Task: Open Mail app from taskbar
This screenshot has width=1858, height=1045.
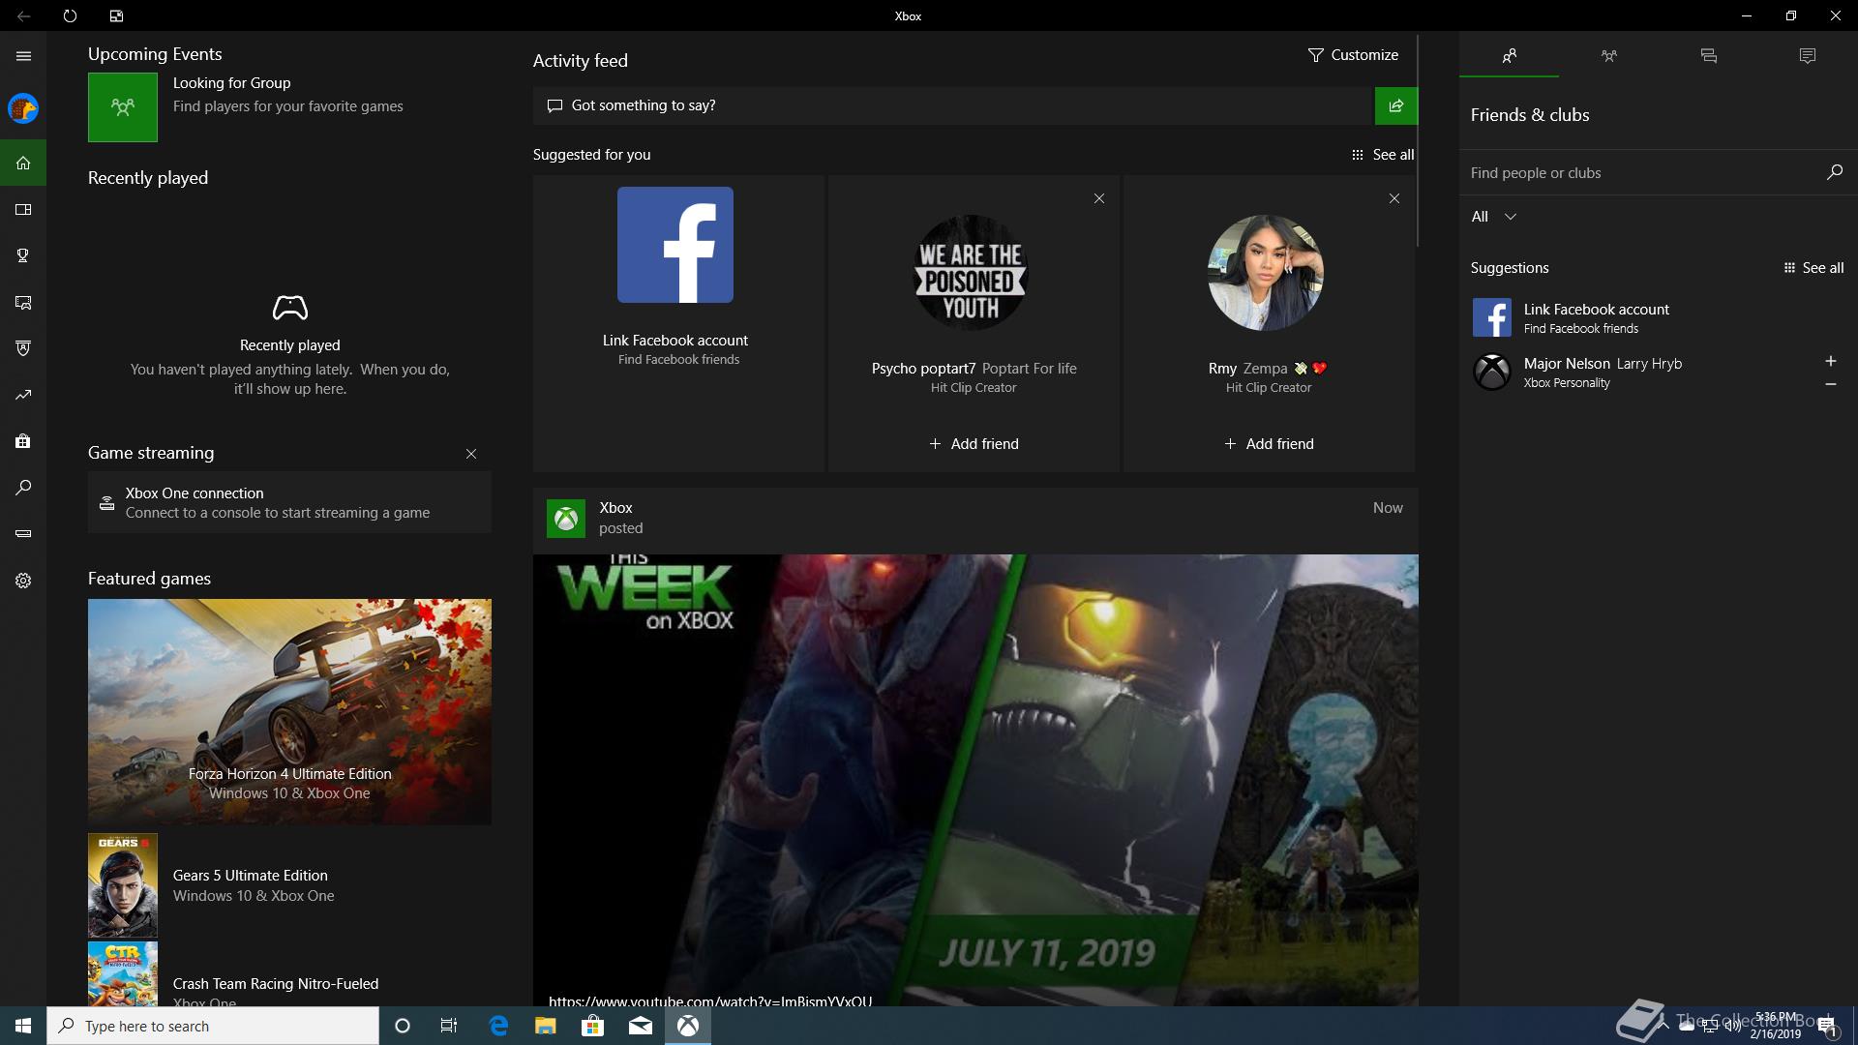Action: [641, 1026]
